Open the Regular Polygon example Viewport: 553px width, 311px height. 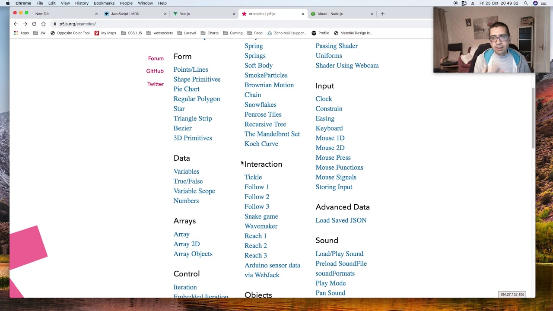pyautogui.click(x=197, y=99)
